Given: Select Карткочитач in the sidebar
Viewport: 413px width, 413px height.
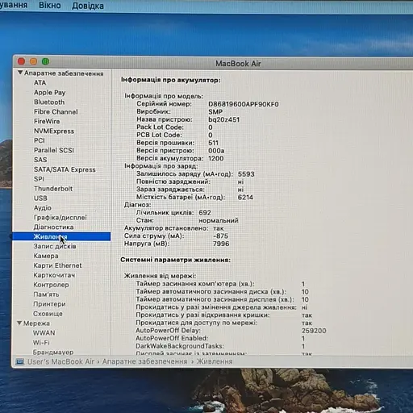Looking at the screenshot, I should pyautogui.click(x=54, y=275).
